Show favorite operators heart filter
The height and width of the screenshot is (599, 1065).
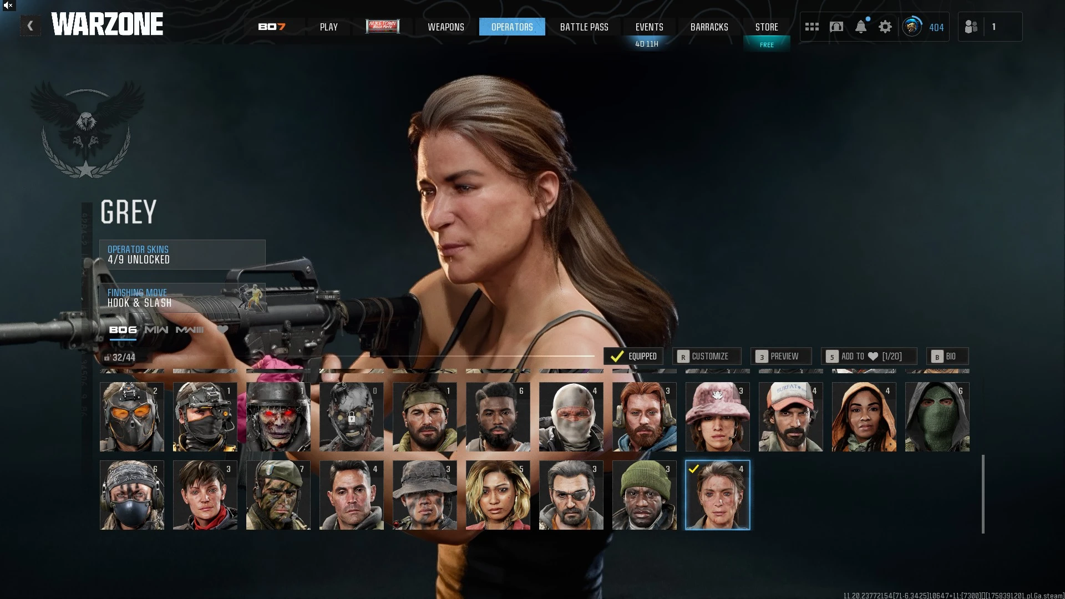[x=222, y=329]
